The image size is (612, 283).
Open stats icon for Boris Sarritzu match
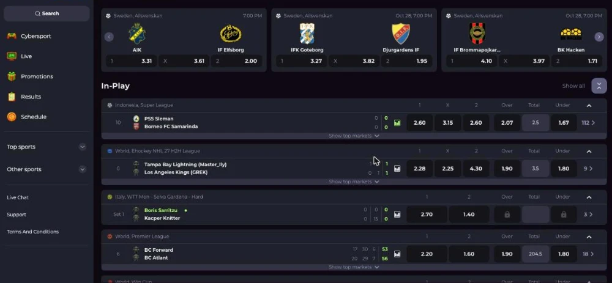[x=397, y=215]
